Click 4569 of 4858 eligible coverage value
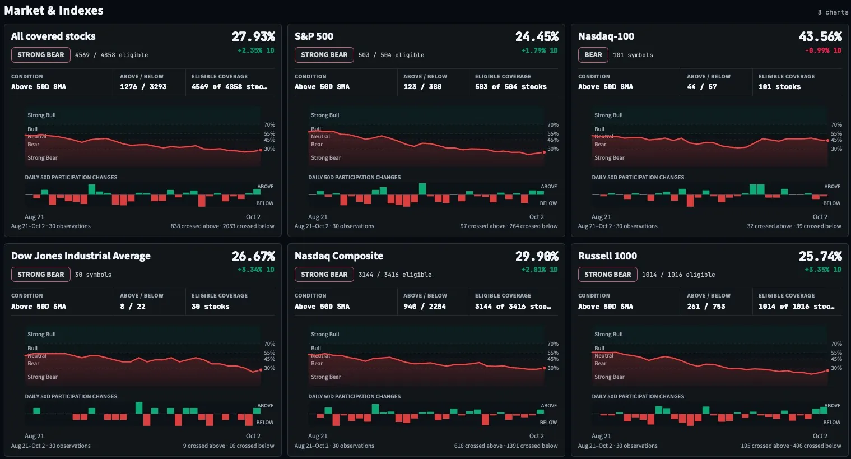Image resolution: width=851 pixels, height=459 pixels. pos(229,87)
